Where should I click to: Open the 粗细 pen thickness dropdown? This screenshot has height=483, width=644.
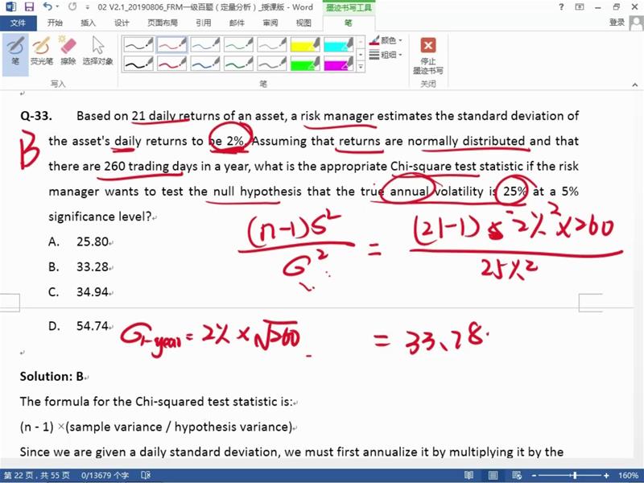point(386,54)
